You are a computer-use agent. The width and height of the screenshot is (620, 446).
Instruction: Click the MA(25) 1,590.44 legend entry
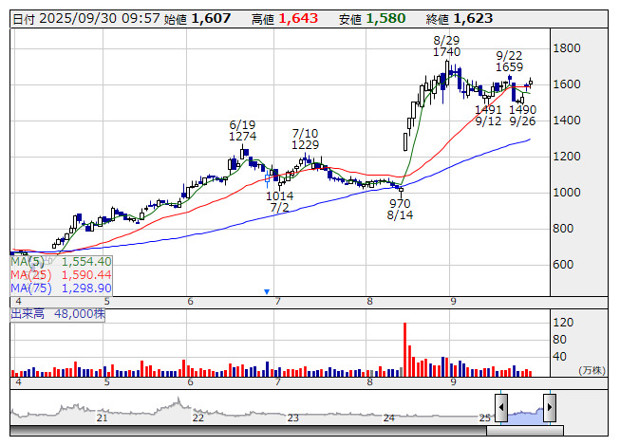coord(61,275)
